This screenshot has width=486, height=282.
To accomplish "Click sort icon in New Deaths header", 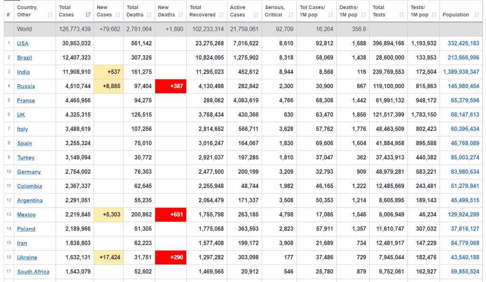I will point(181,15).
